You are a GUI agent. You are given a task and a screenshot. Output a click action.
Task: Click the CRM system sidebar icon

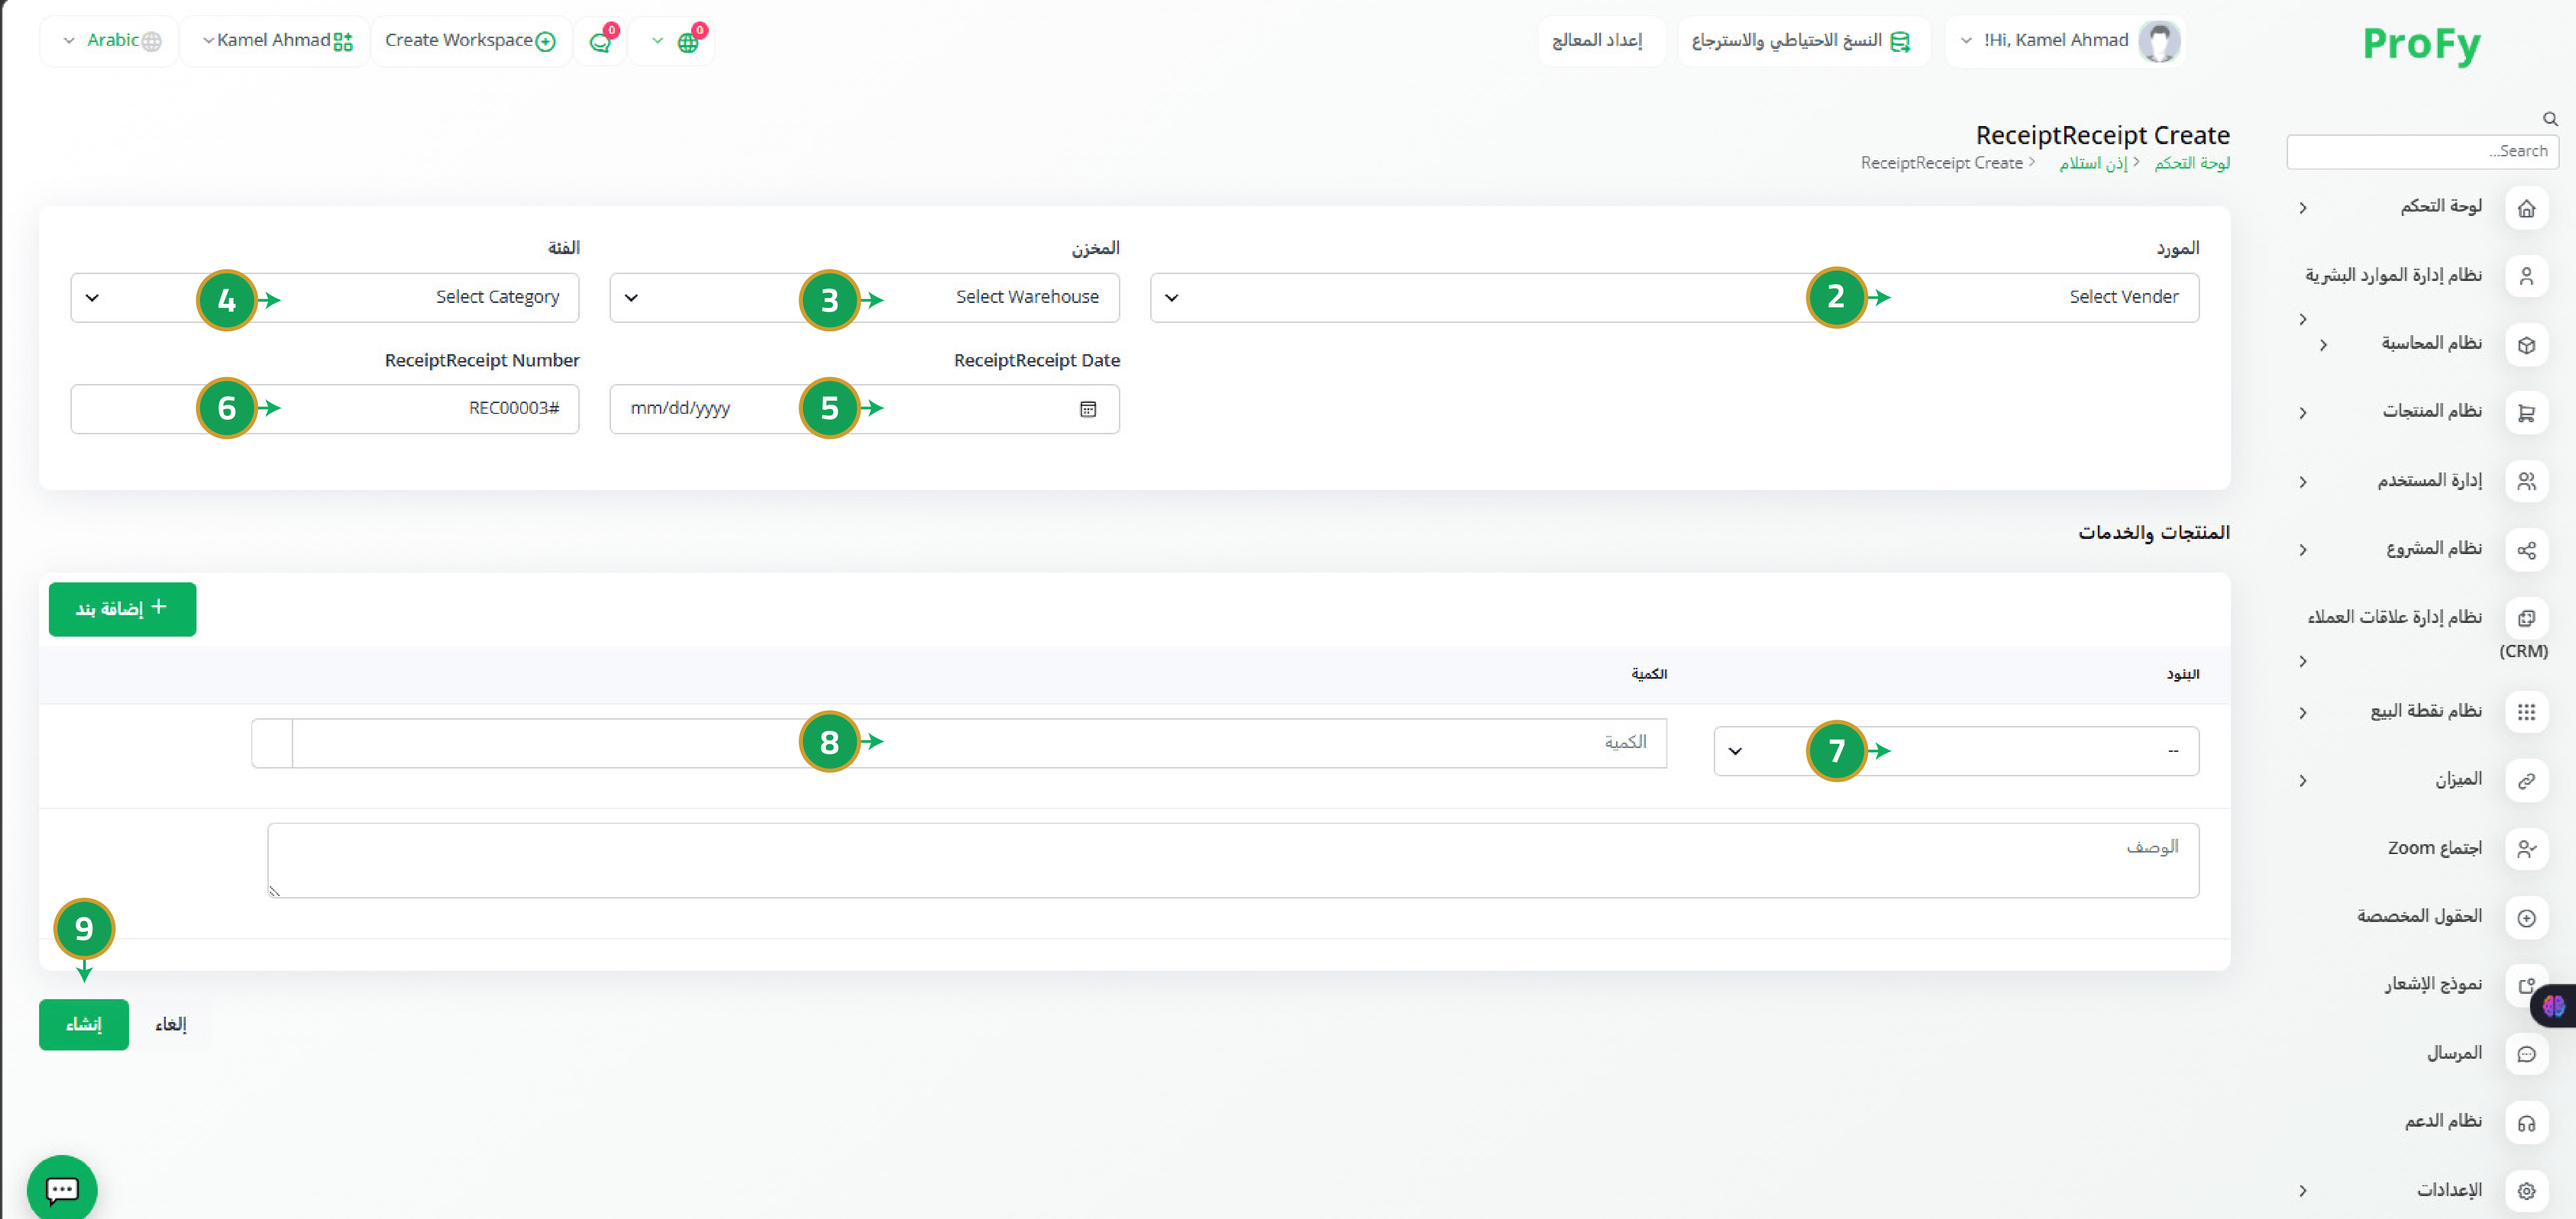click(x=2526, y=618)
